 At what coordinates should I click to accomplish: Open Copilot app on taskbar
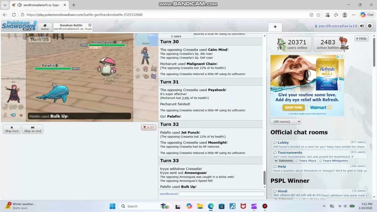click(189, 206)
